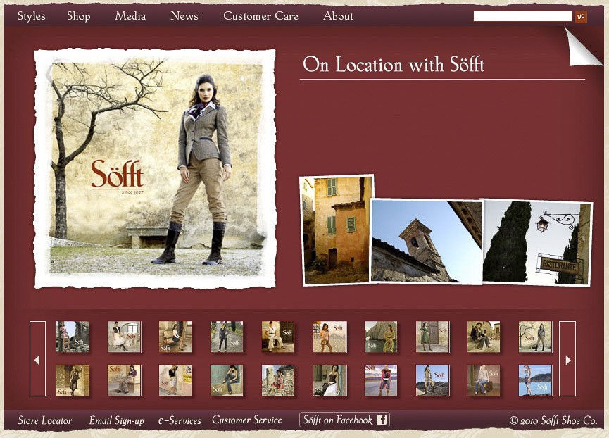Viewport: 609px width, 438px height.
Task: Select thumbnail of woman with hat seated on ruins
Action: pos(278,380)
